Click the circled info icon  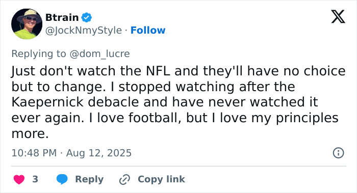point(338,153)
